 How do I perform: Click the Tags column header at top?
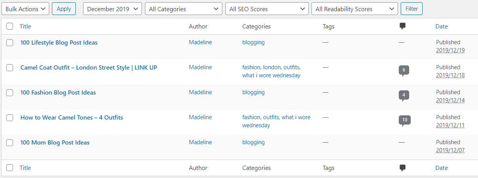(x=328, y=27)
